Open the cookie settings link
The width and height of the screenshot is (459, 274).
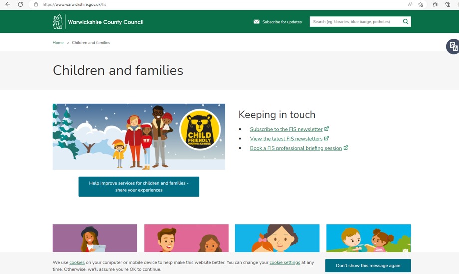pyautogui.click(x=285, y=262)
